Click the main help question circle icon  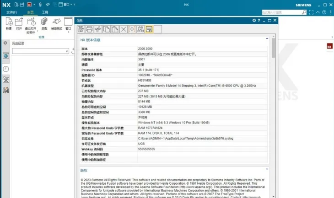click(x=324, y=12)
